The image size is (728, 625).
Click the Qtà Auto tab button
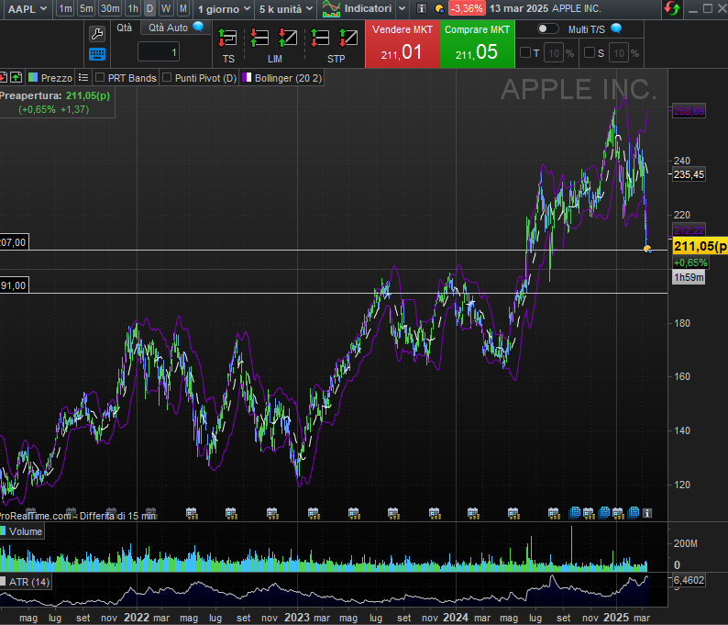click(175, 28)
